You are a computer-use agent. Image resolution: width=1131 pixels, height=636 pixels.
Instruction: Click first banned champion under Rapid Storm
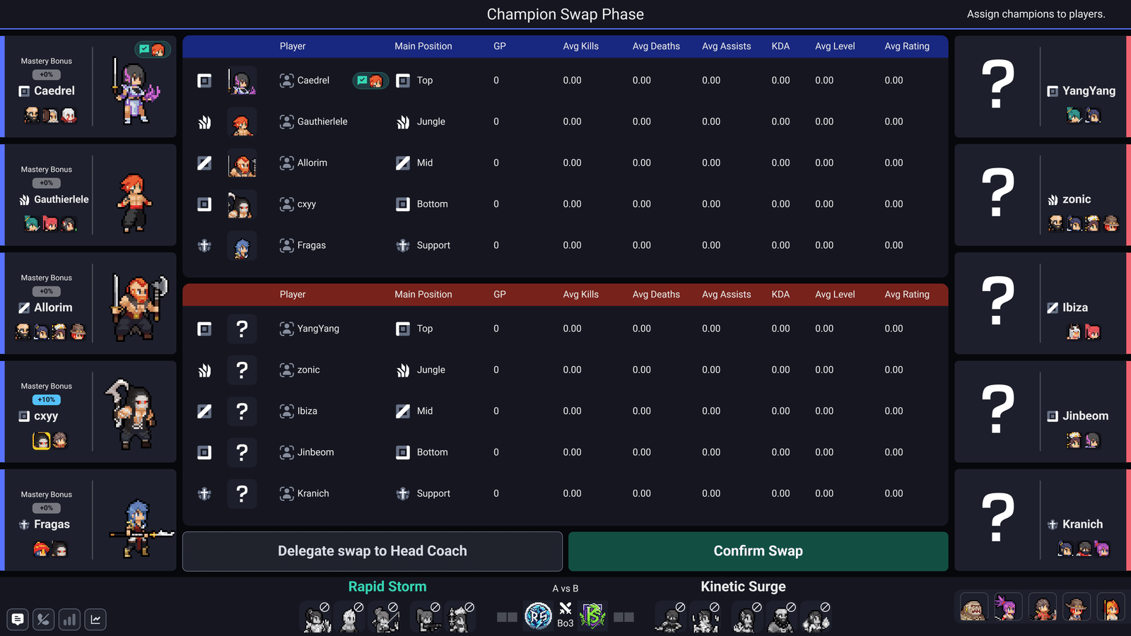tap(317, 618)
